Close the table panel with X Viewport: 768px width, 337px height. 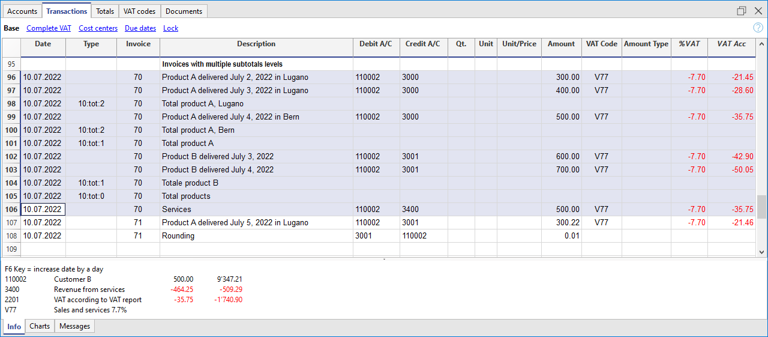(x=758, y=11)
